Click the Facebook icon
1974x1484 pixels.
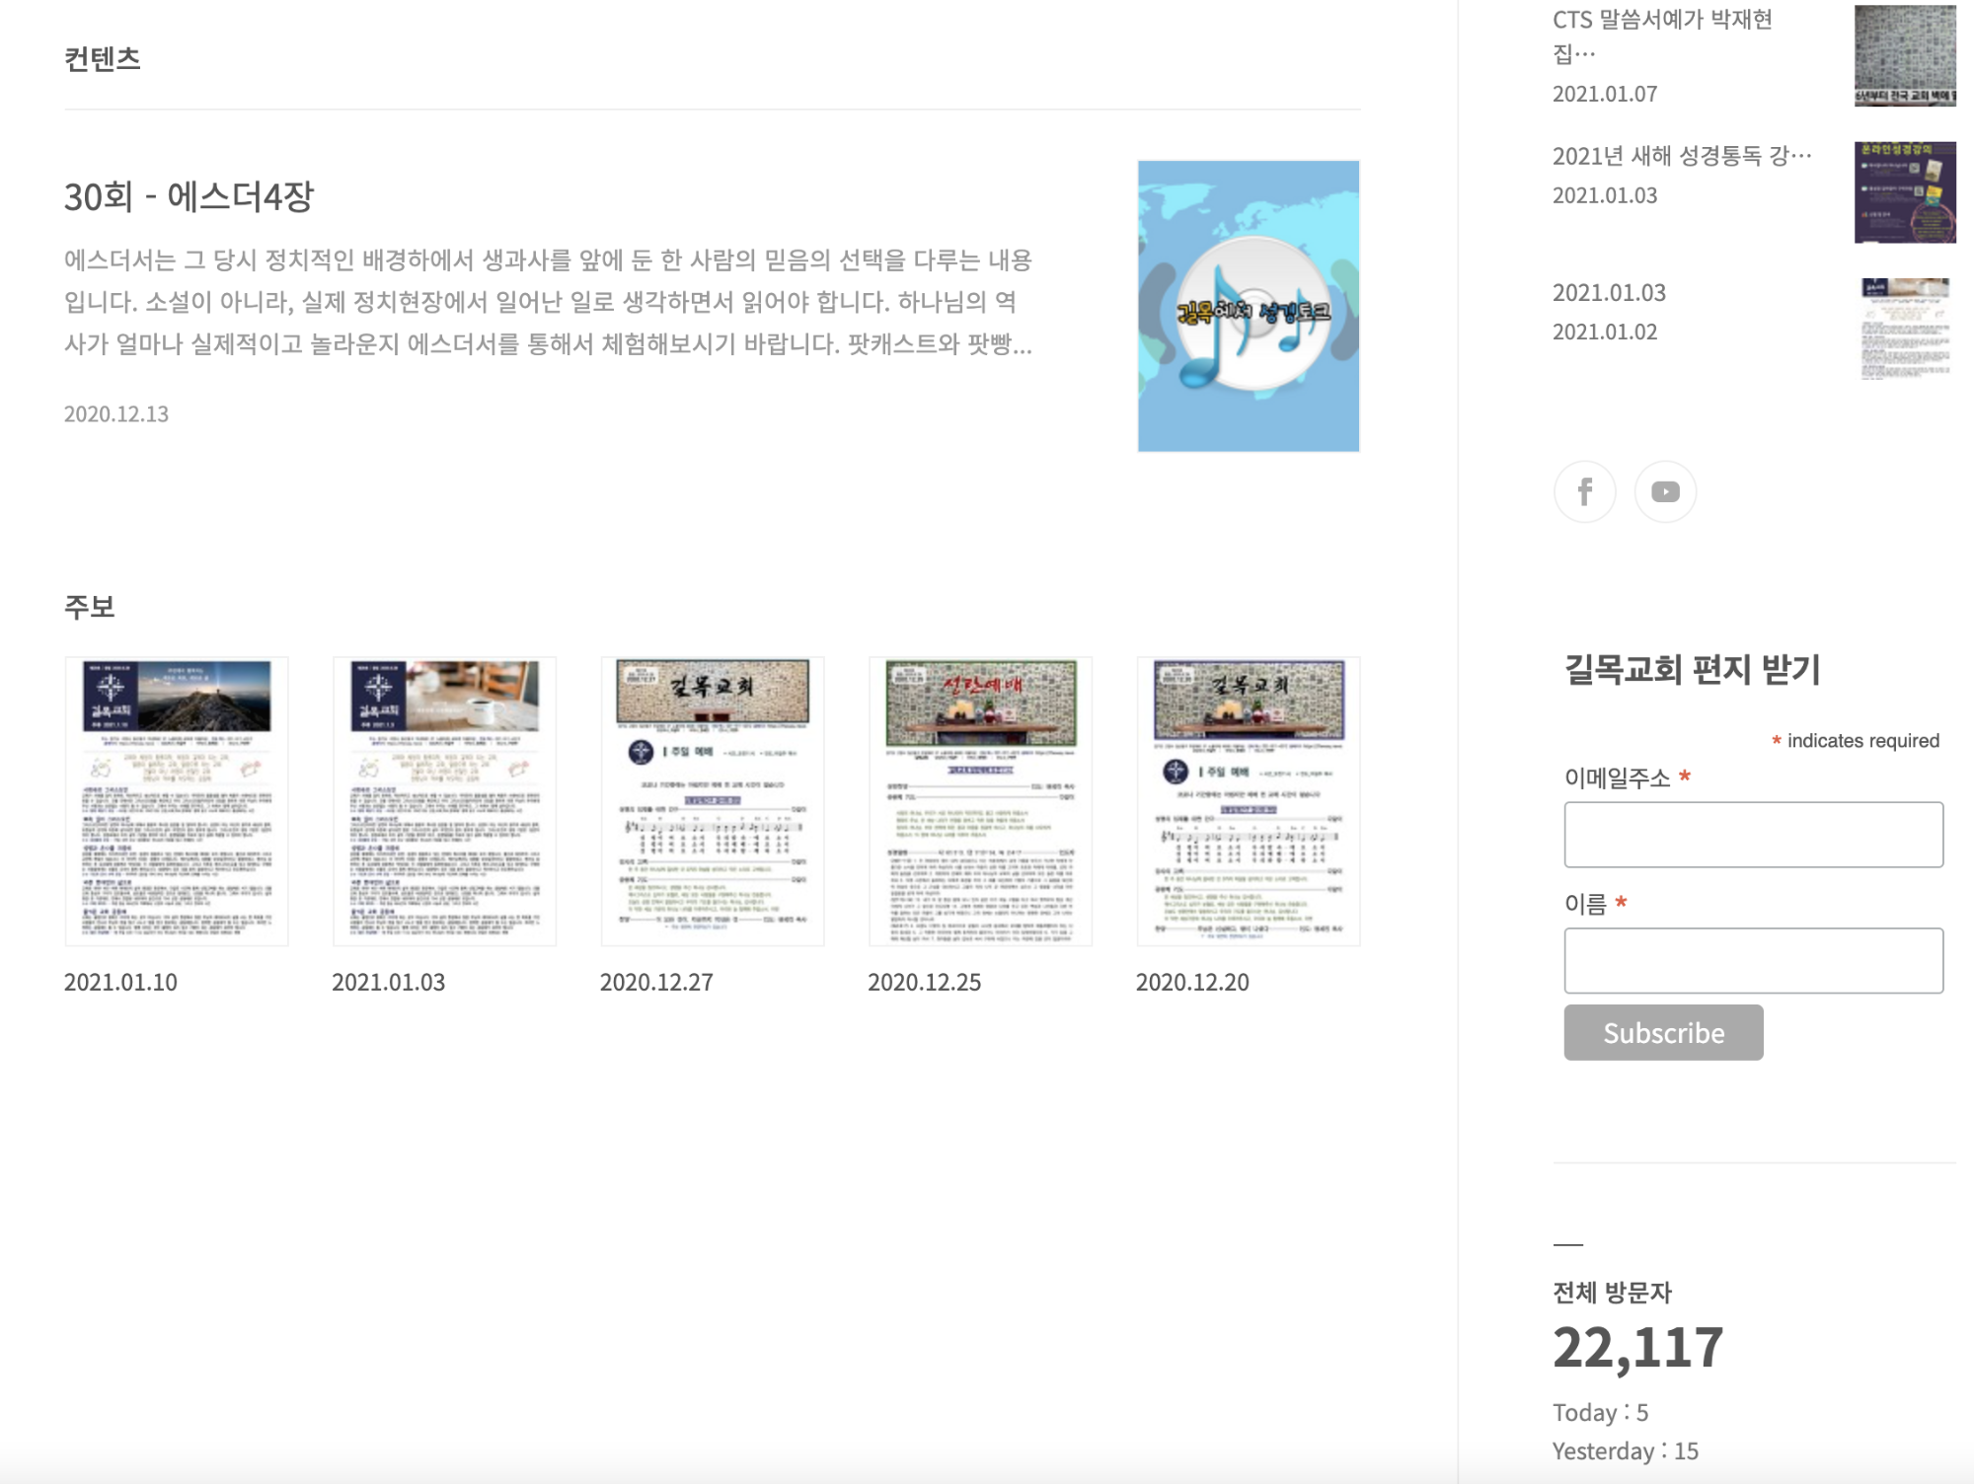1584,491
